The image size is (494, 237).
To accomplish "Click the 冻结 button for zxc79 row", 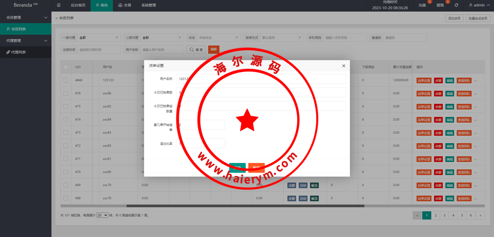I will tap(303, 185).
